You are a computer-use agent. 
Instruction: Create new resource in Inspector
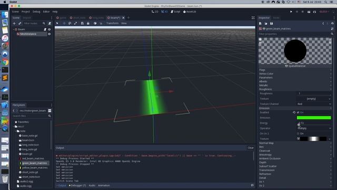point(260,23)
